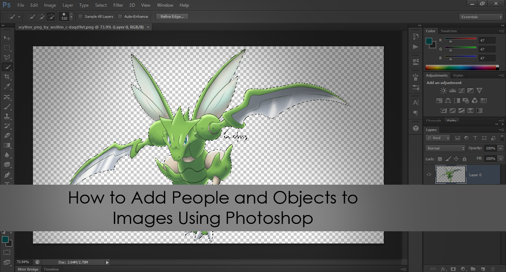
Task: Select the Blur tool
Action: [7, 155]
